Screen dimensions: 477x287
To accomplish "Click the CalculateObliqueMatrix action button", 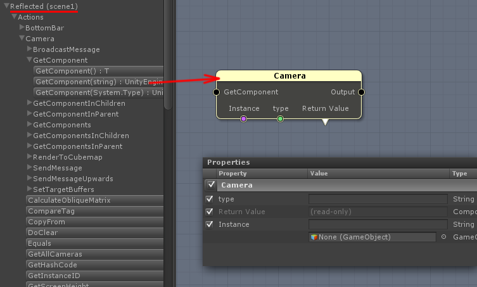I will pyautogui.click(x=95, y=200).
